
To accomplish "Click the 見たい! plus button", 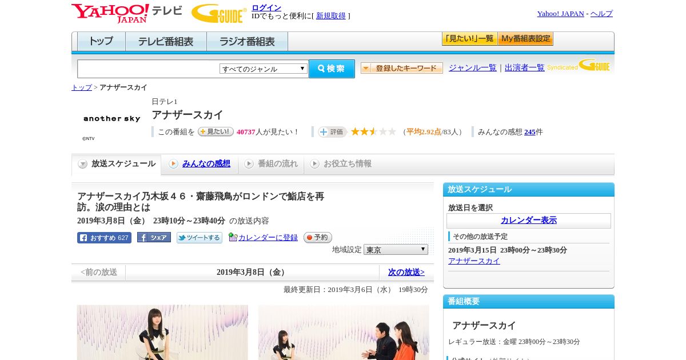I will point(216,131).
